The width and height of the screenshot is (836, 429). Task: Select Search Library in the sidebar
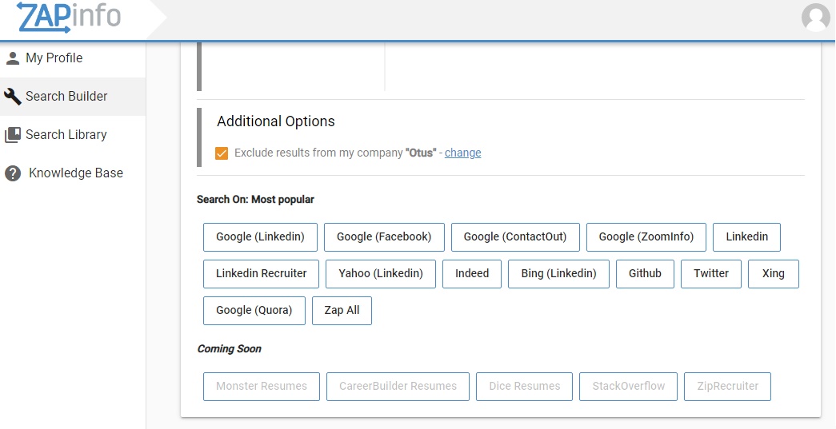click(66, 135)
